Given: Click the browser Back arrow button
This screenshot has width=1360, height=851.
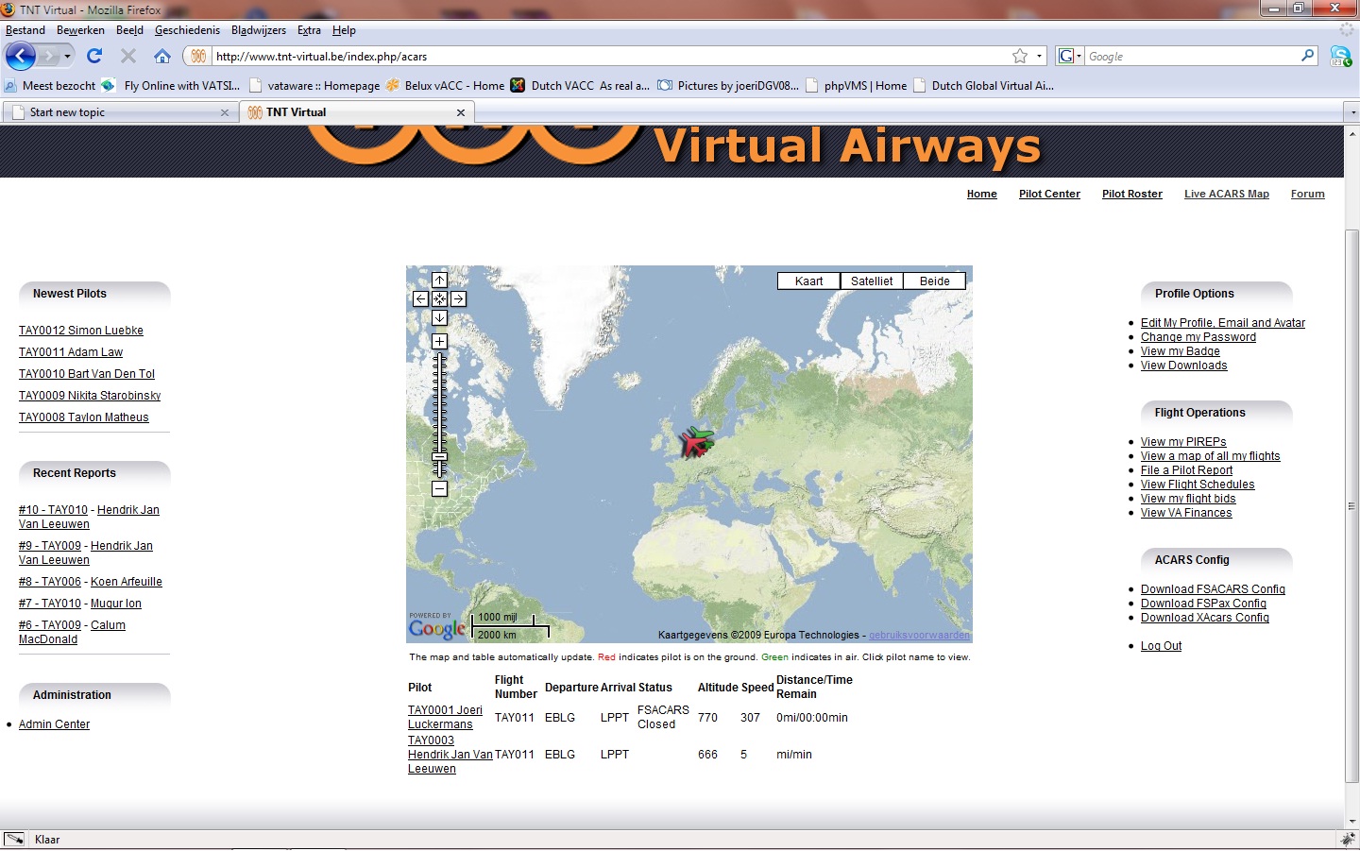Looking at the screenshot, I should 21,56.
